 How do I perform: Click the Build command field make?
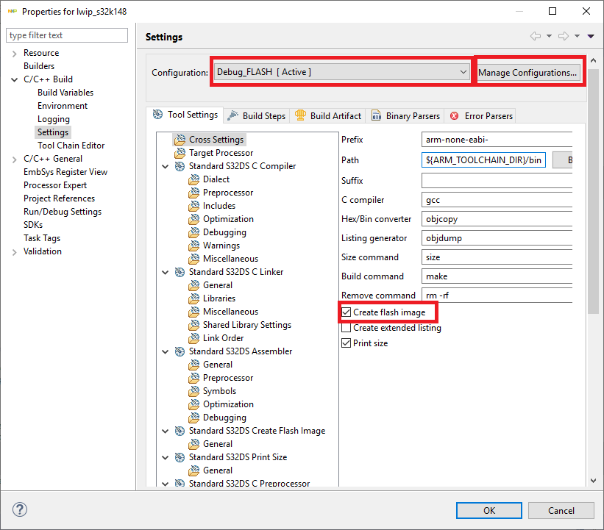497,276
